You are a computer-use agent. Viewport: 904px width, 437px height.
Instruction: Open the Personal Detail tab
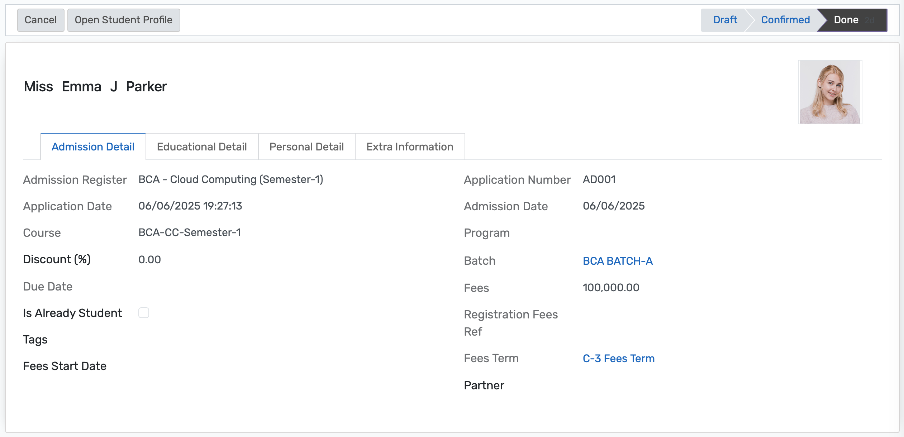[306, 147]
